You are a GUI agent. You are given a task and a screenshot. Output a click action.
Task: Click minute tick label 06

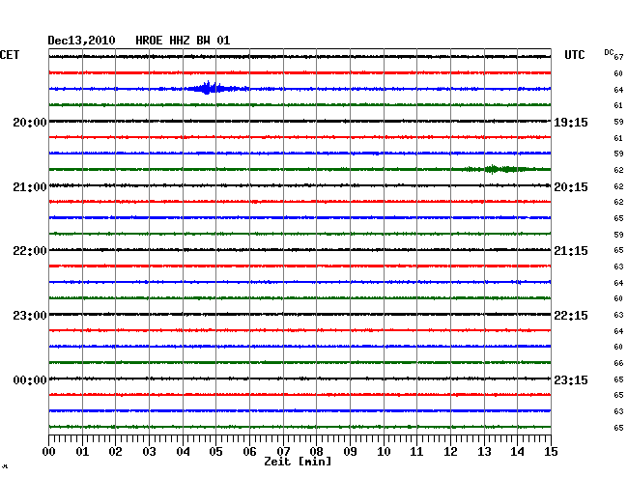click(x=249, y=452)
